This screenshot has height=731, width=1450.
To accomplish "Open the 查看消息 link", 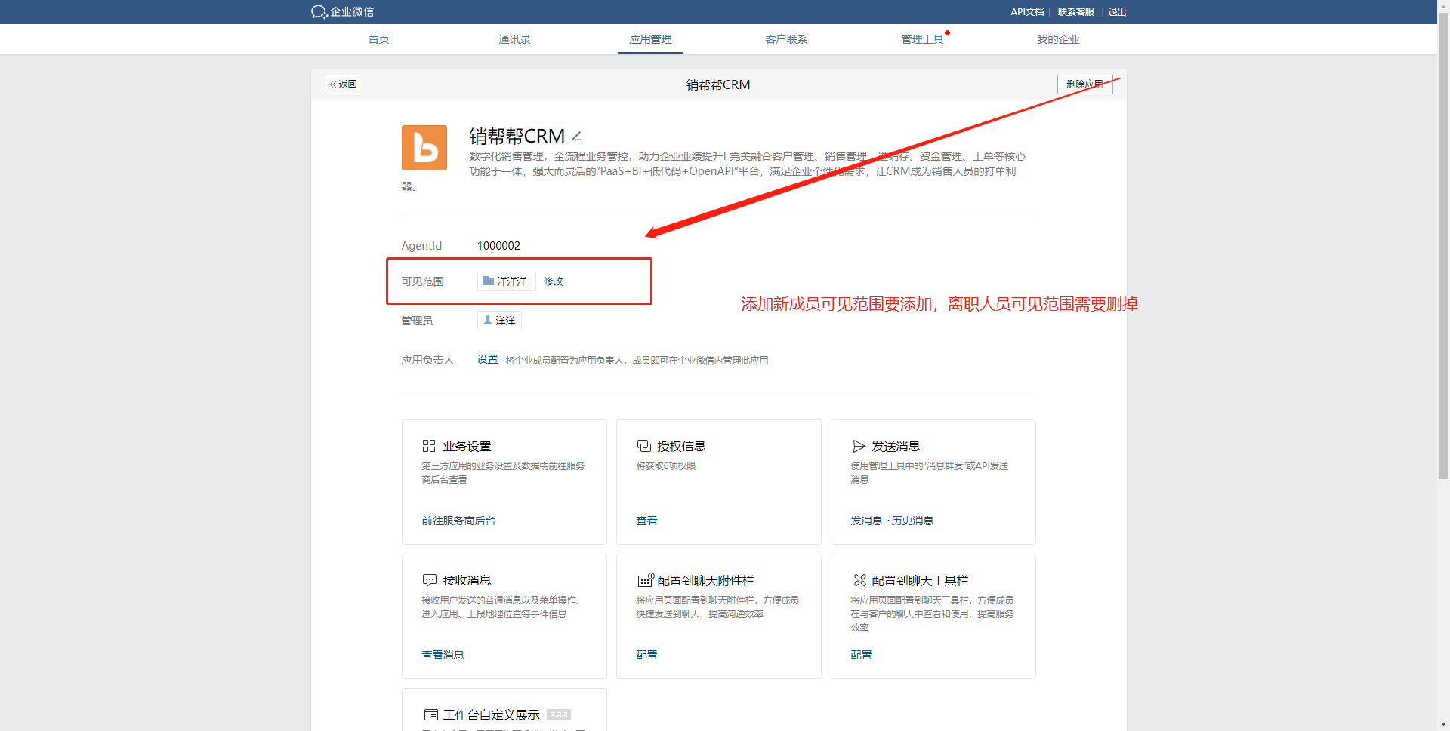I will (443, 655).
